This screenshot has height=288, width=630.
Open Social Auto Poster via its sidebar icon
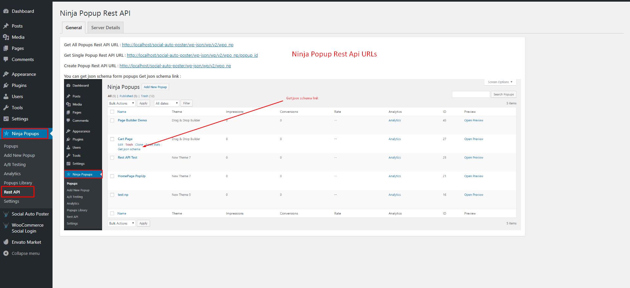(6, 214)
